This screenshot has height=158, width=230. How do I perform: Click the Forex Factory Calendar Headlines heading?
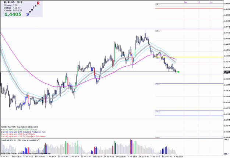click(20, 127)
